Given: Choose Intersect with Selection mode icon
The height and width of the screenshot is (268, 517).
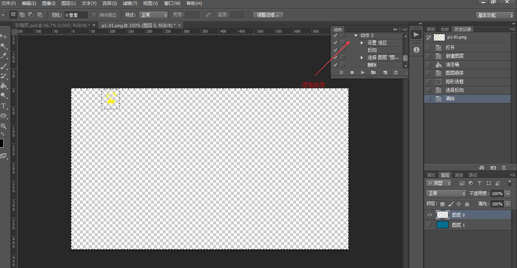Looking at the screenshot, I should tap(40, 15).
